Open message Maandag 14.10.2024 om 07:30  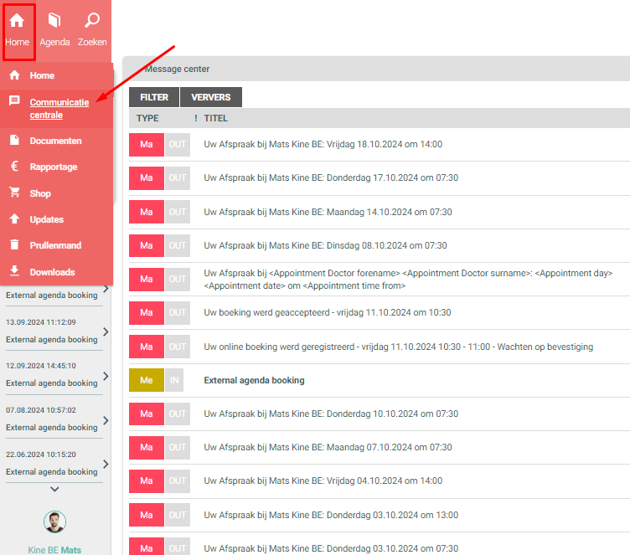coord(328,212)
